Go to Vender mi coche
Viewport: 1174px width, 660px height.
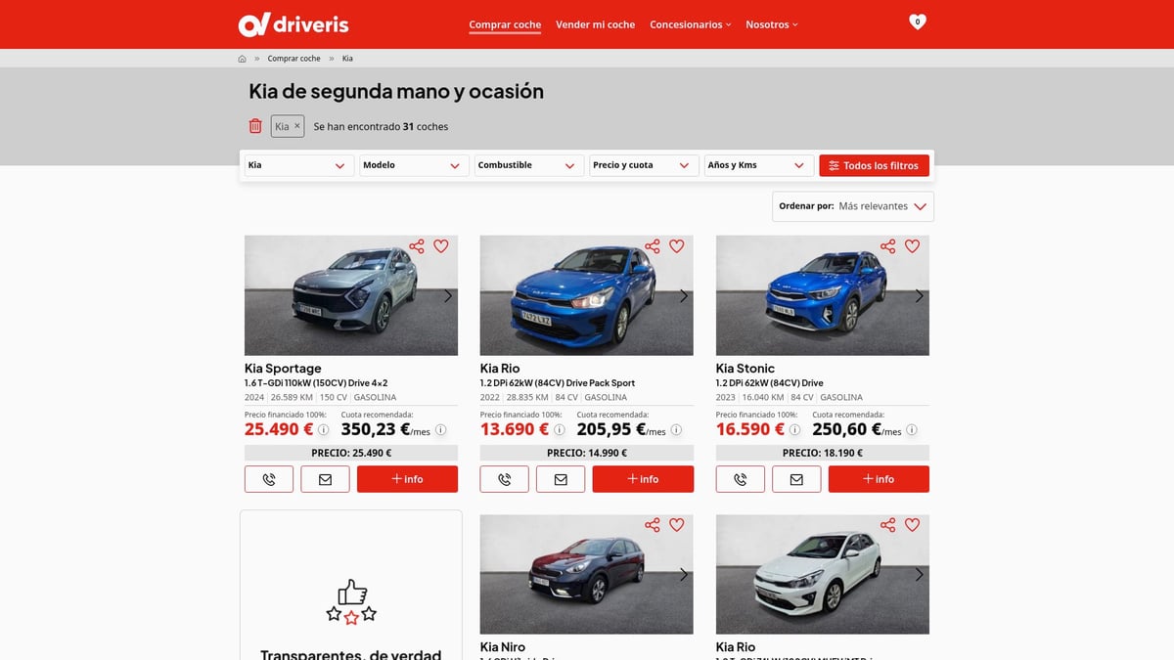click(595, 24)
